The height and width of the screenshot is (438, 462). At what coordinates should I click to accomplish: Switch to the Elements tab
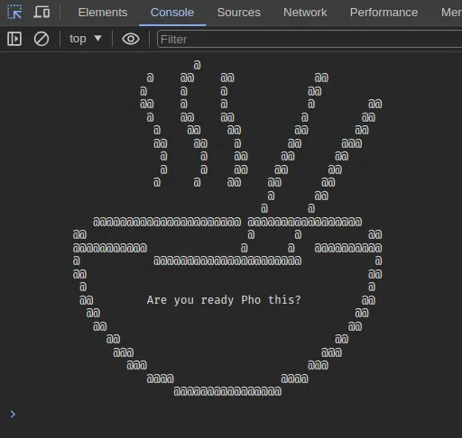103,13
